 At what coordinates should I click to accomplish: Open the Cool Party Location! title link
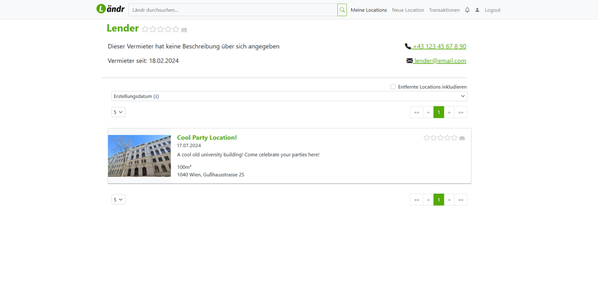point(207,137)
